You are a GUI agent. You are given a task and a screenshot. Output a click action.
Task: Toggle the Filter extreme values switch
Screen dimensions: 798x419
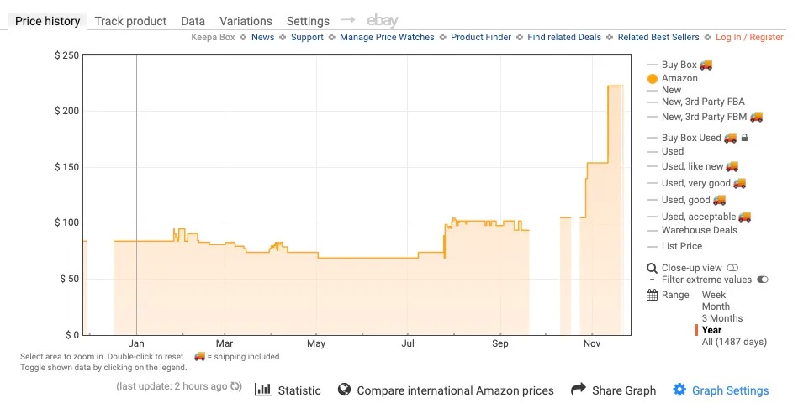point(763,280)
